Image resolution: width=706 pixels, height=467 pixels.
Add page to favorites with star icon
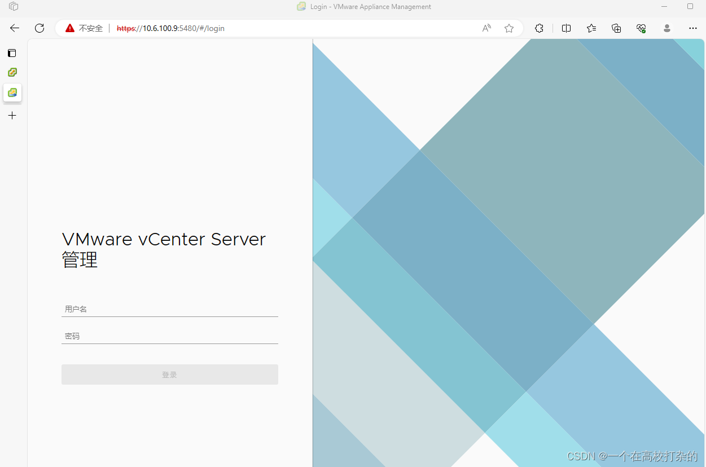point(509,28)
